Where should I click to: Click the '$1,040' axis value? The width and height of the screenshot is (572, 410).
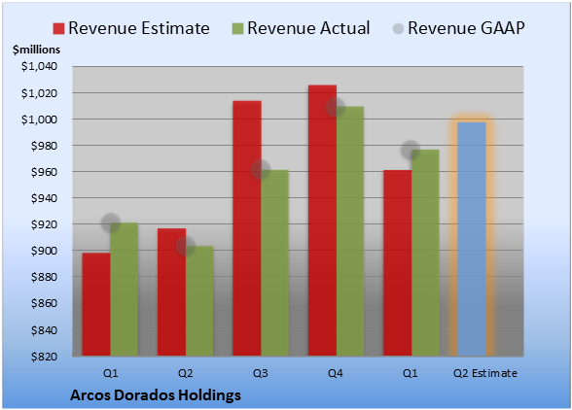tap(39, 66)
